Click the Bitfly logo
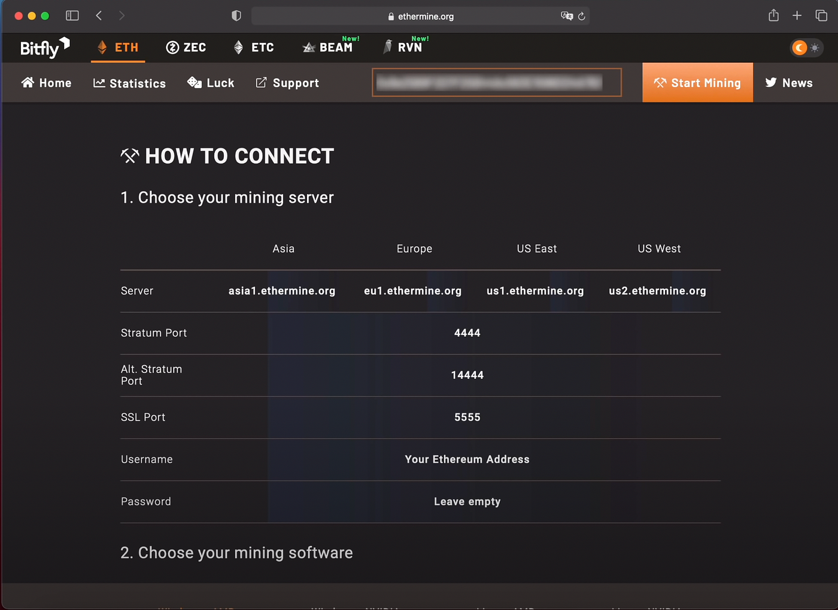Image resolution: width=838 pixels, height=610 pixels. pos(45,47)
